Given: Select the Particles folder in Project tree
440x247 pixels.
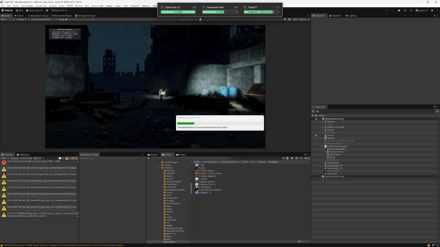Looking at the screenshot, I should tap(170, 242).
